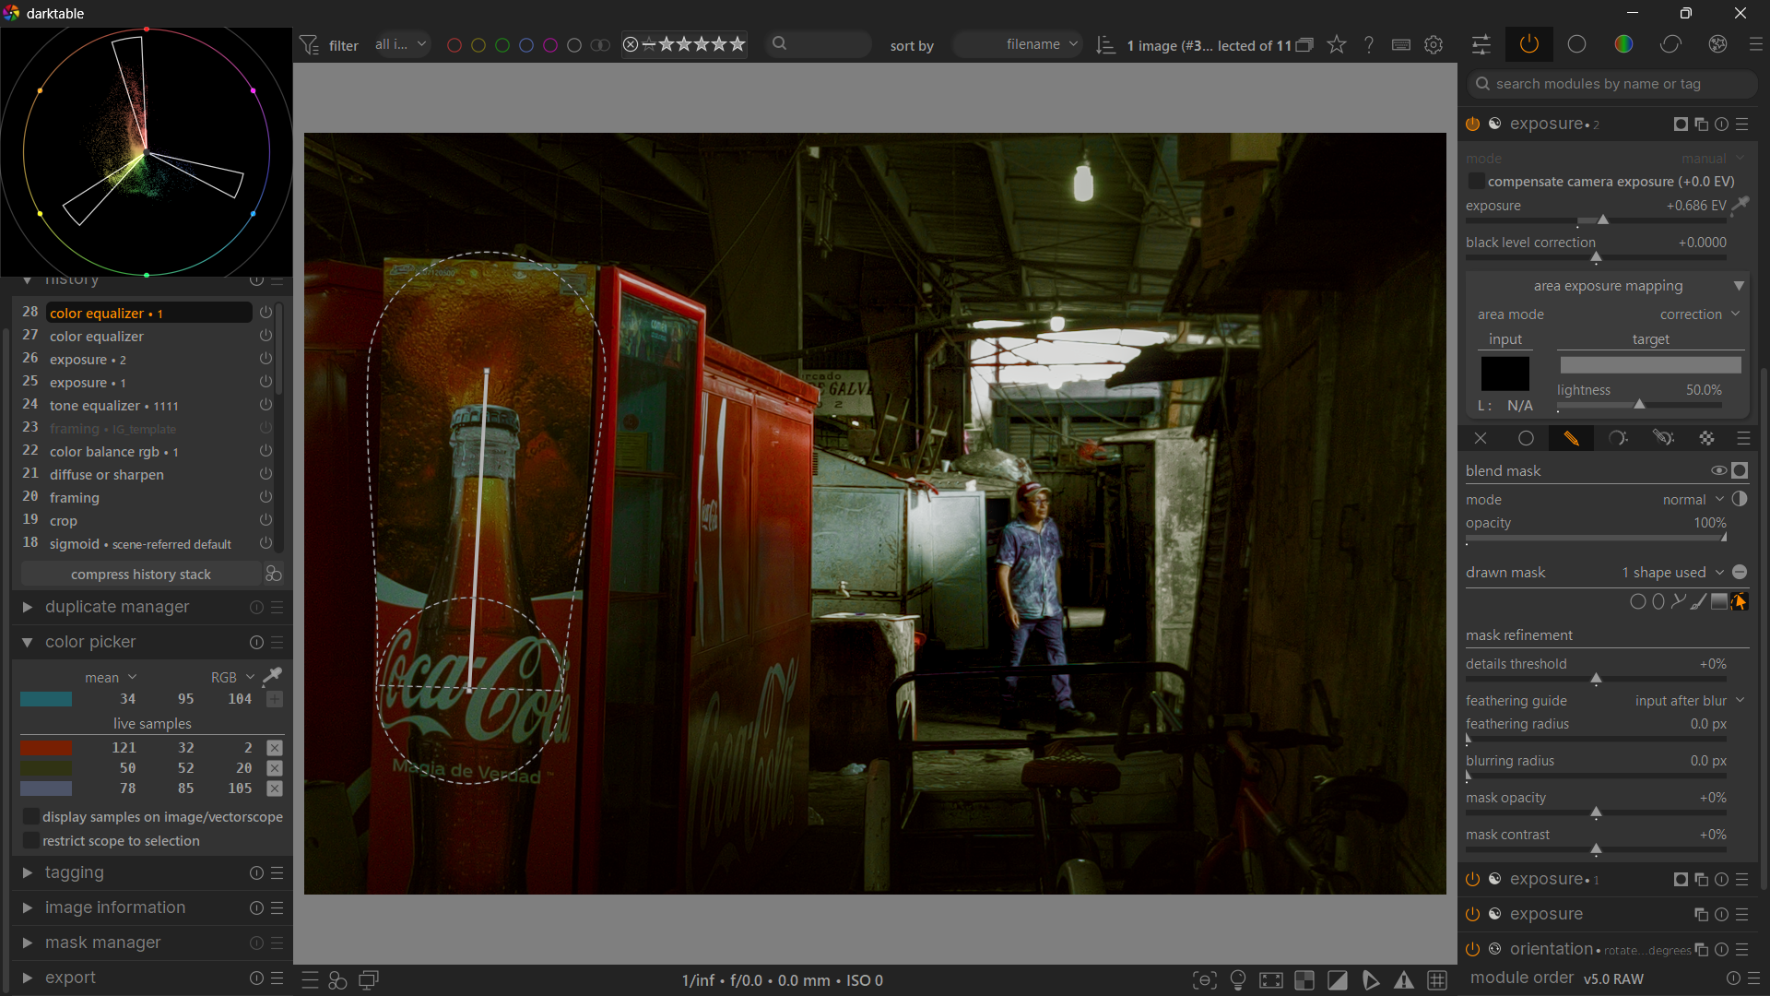
Task: Select history item 24 tone equalizer
Action: (x=149, y=405)
